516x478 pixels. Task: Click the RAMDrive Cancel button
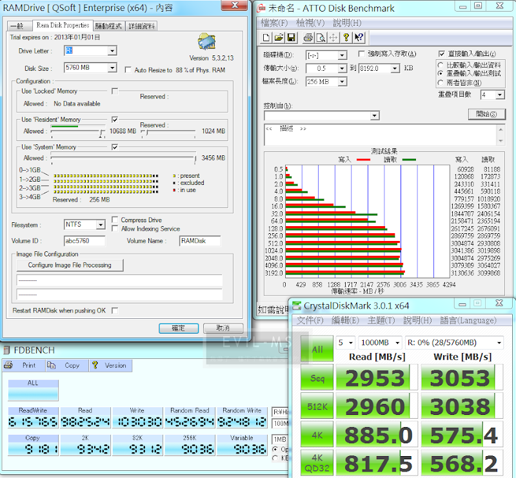(x=223, y=328)
